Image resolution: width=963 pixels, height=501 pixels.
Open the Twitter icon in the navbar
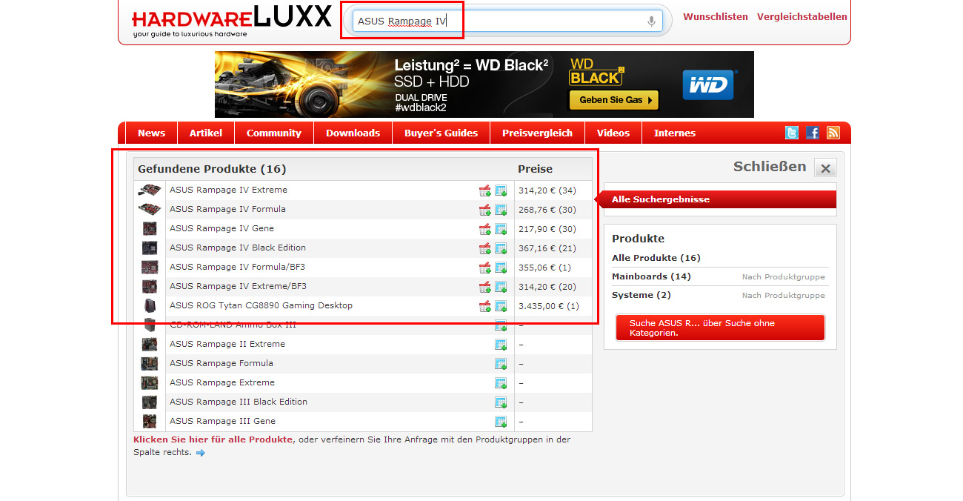coord(792,133)
